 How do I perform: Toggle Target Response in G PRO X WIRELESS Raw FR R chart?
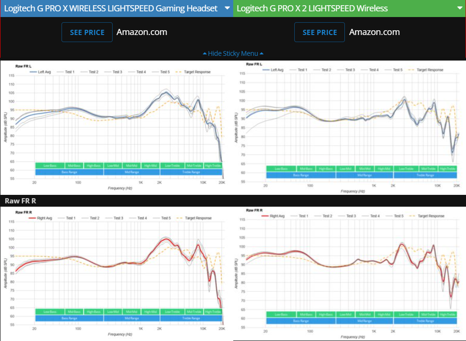[194, 218]
